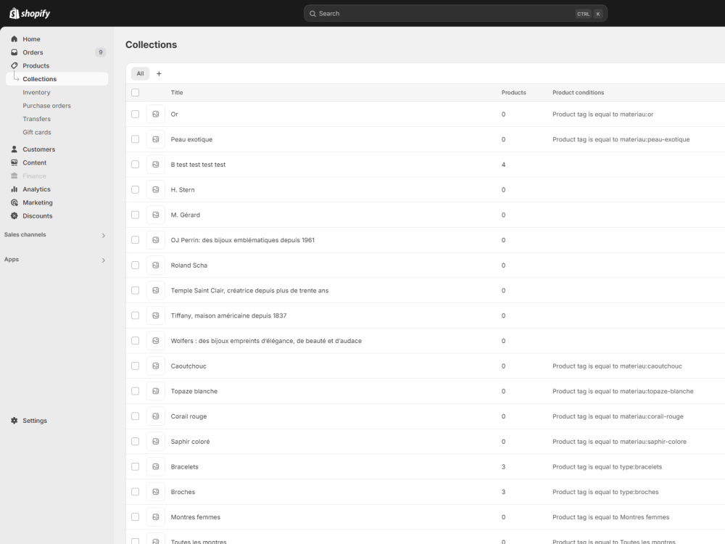Click image placeholder for Caoutchouc
This screenshot has height=544, width=725.
point(156,366)
